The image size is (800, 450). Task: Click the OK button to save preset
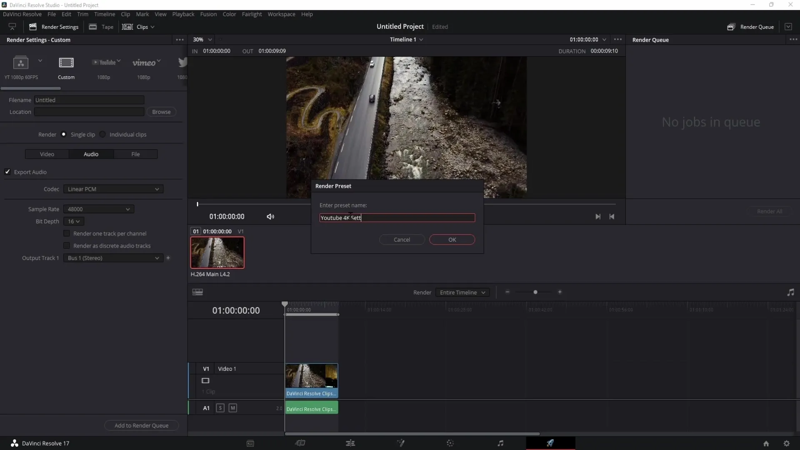452,240
